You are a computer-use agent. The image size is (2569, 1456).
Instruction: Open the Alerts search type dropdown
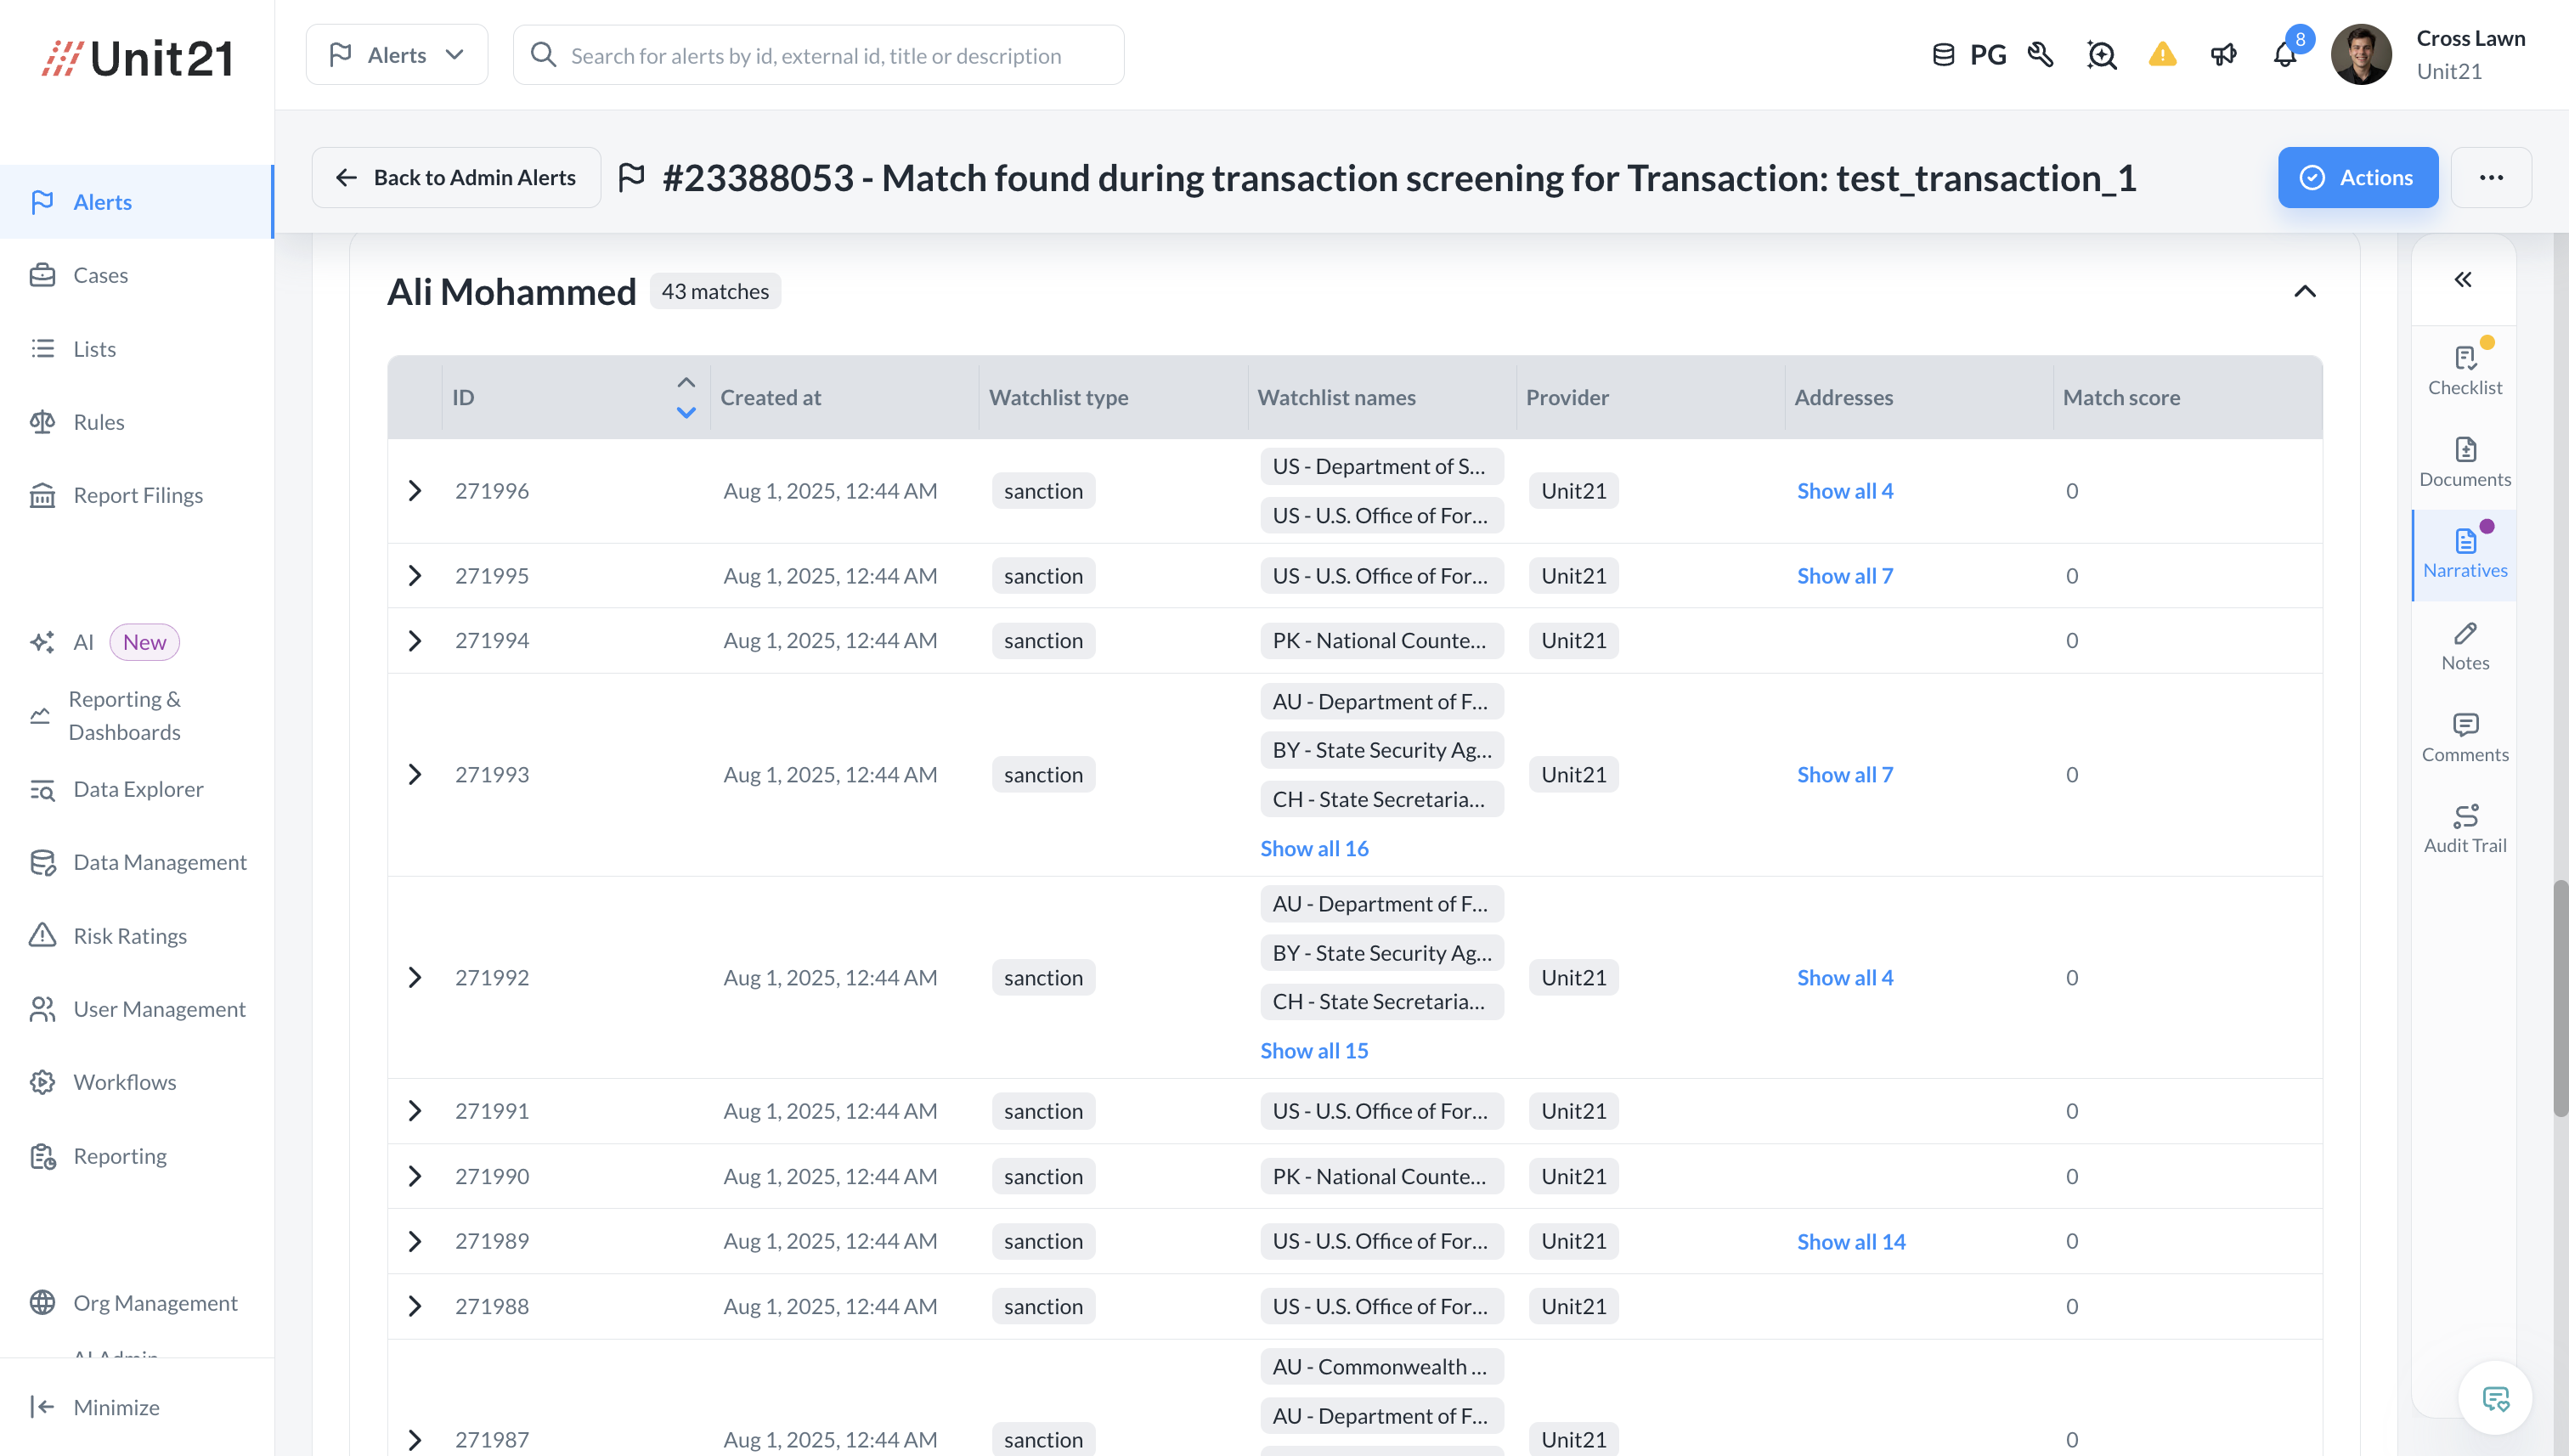tap(397, 55)
